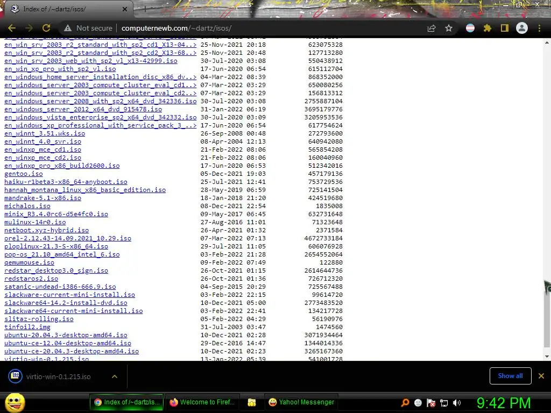Viewport: 551px width, 413px height.
Task: Open the smiley Start button
Action: coord(15,402)
